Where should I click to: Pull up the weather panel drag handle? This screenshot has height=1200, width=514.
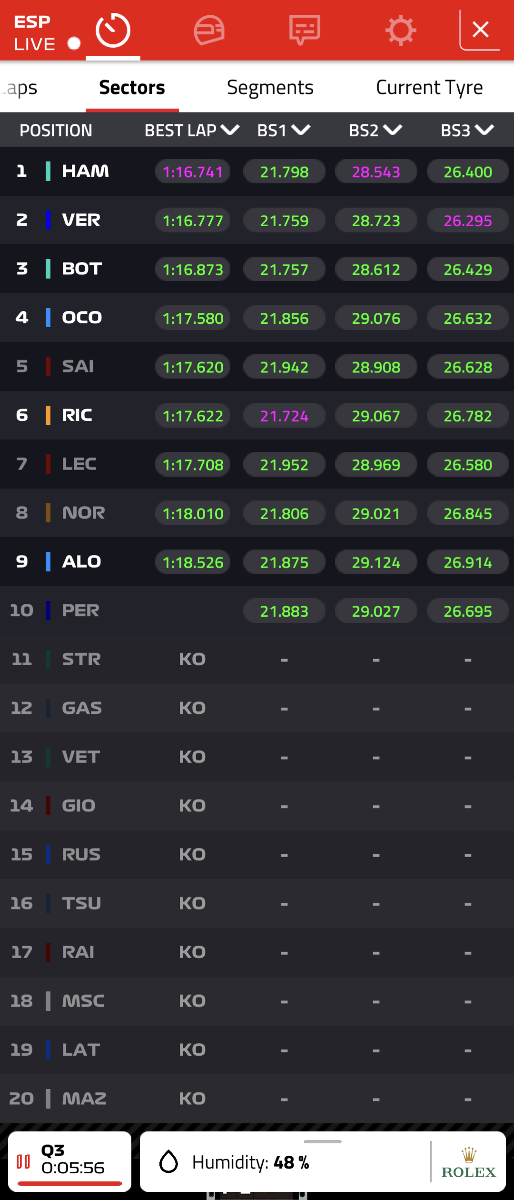point(323,1141)
